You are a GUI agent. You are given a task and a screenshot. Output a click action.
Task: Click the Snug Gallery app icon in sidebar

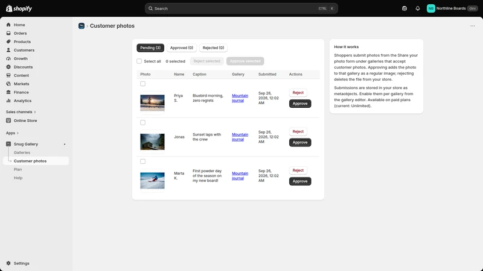8,144
